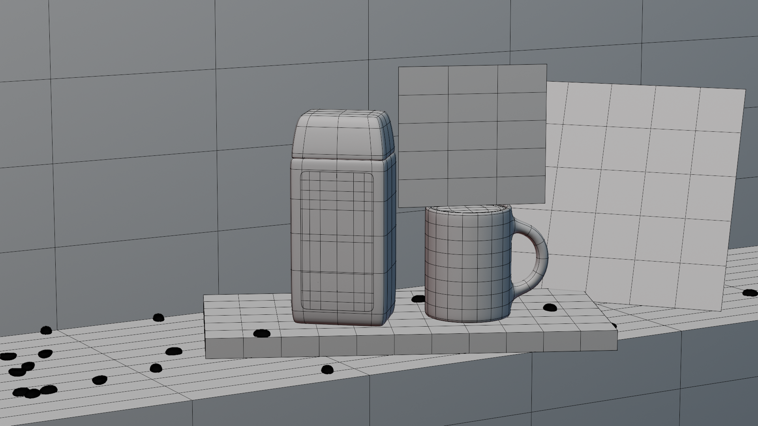Select the coffee mug body mesh
This screenshot has height=426, width=758.
pos(468,263)
